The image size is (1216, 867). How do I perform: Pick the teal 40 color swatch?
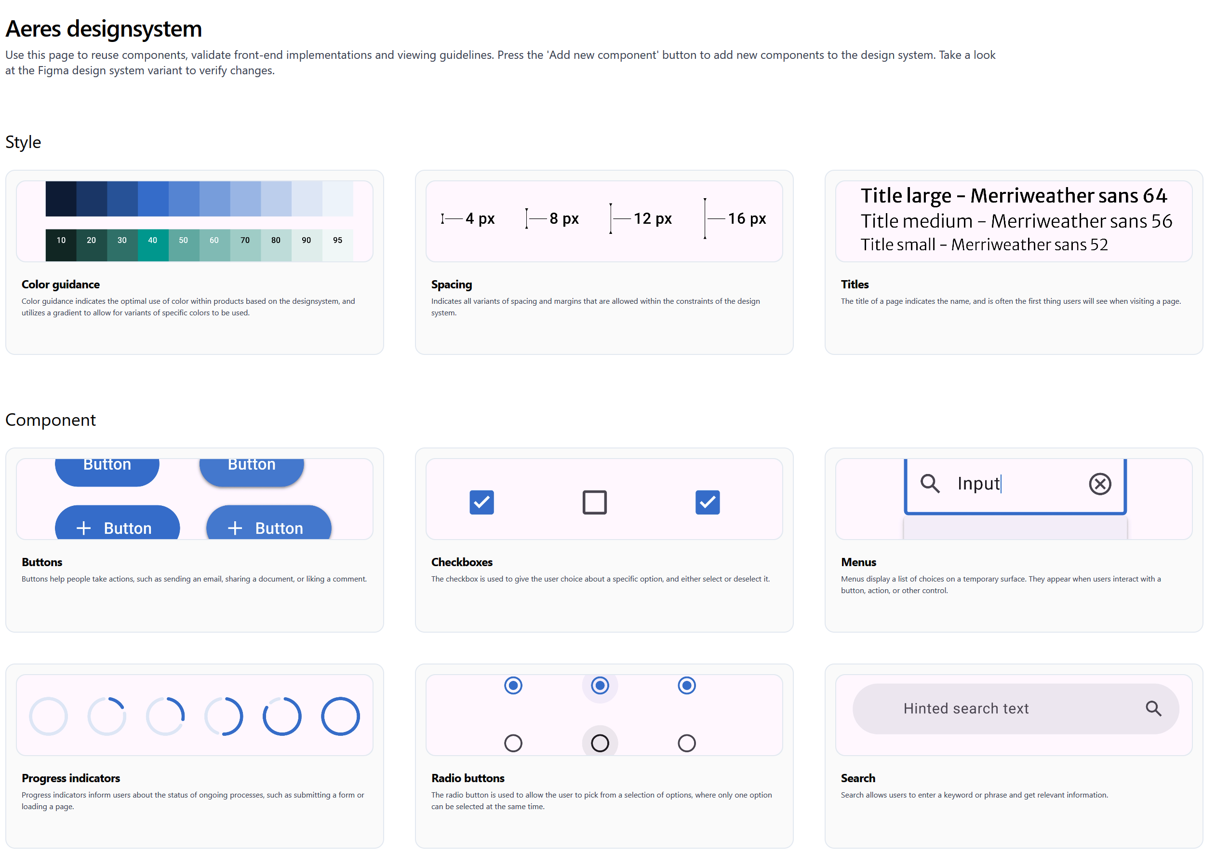(153, 245)
